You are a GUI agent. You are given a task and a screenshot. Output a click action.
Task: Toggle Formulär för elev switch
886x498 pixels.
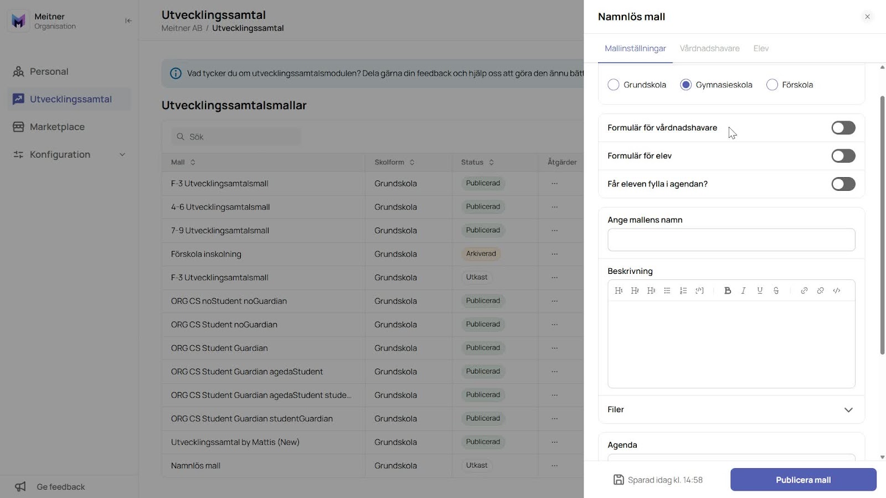[x=843, y=156]
